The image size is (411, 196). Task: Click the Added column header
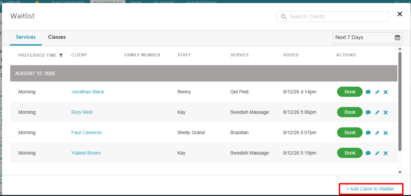click(x=291, y=55)
